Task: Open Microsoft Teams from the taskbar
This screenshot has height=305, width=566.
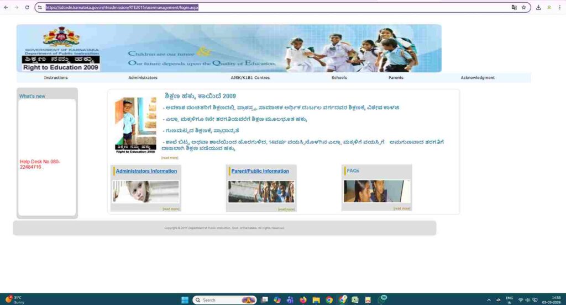Action: pos(290,299)
